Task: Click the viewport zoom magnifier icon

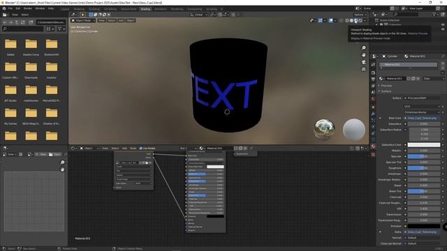Action: [363, 48]
